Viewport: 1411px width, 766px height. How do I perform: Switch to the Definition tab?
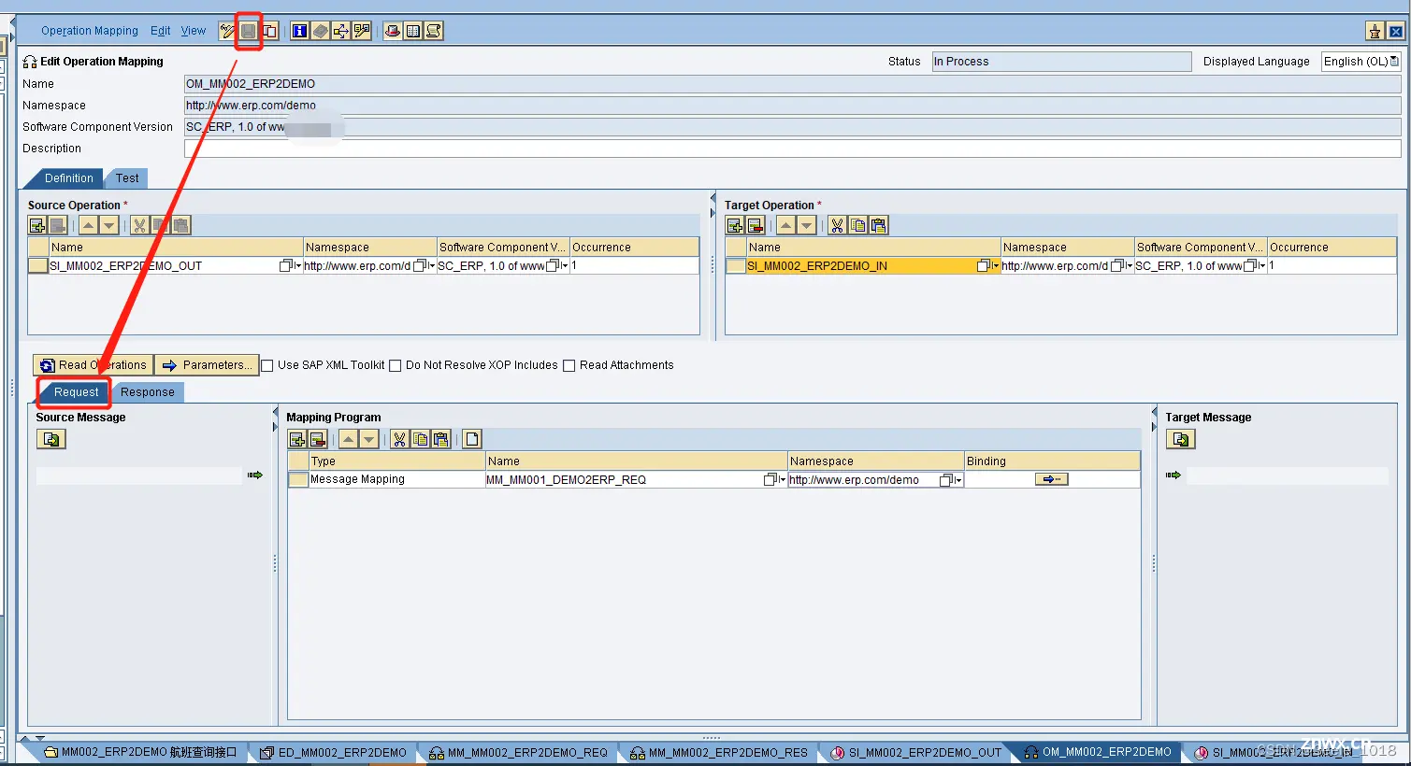click(68, 178)
